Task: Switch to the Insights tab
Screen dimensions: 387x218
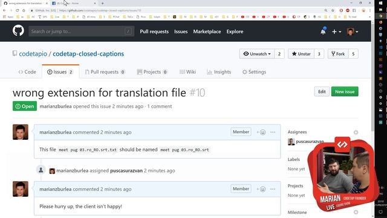Action: [x=219, y=72]
